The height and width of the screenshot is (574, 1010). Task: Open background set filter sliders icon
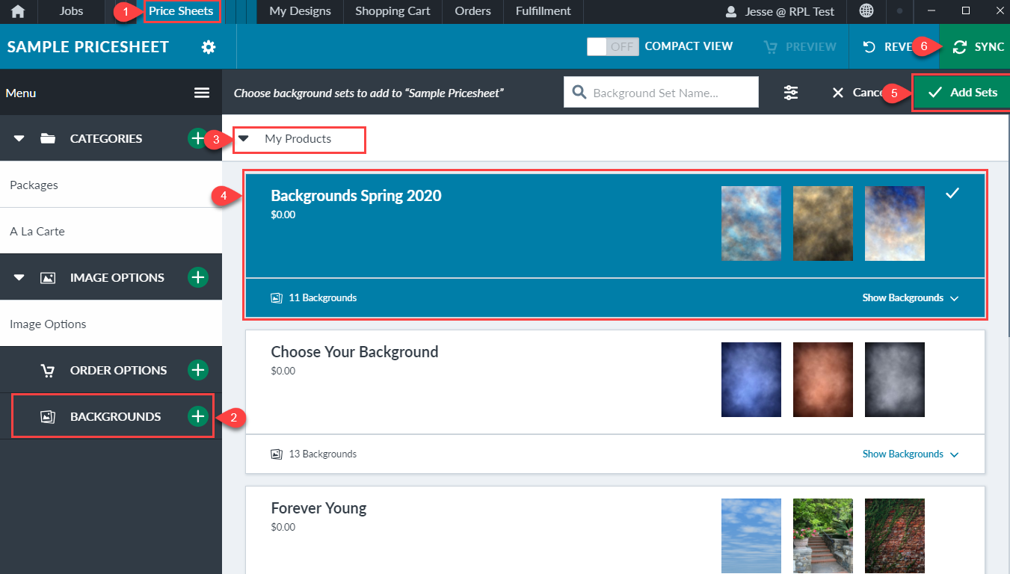coord(791,93)
